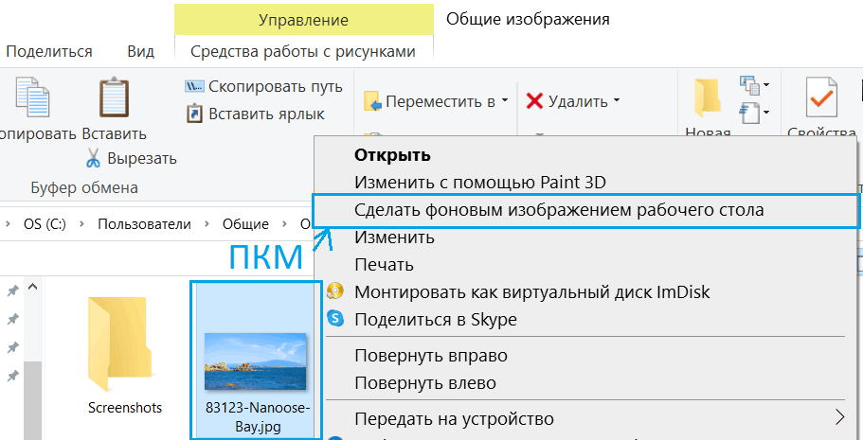Choose Rotate right in the context menu

[x=431, y=356]
